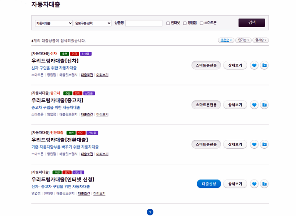Viewport: 296px width, 216px height.
Task: Click 스마트폰전용 button for 신차 loan
Action: (206, 65)
